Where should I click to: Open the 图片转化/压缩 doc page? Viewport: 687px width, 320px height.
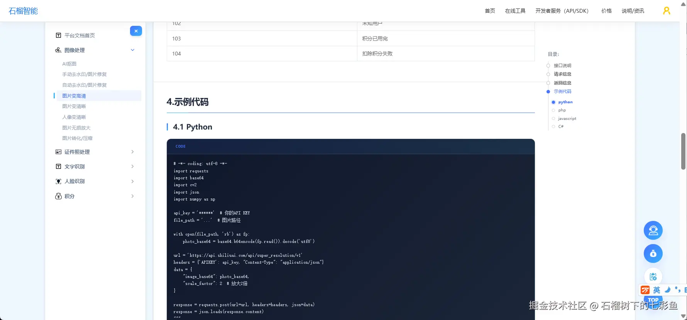[x=77, y=138]
